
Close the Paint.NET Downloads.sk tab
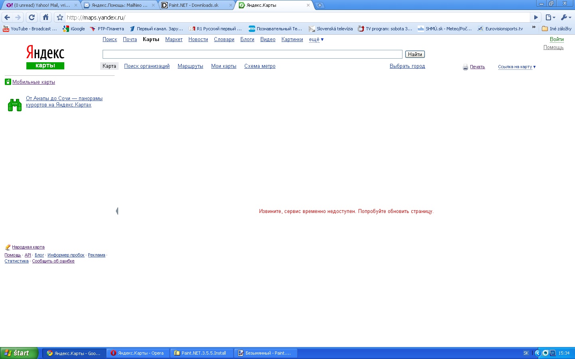231,5
